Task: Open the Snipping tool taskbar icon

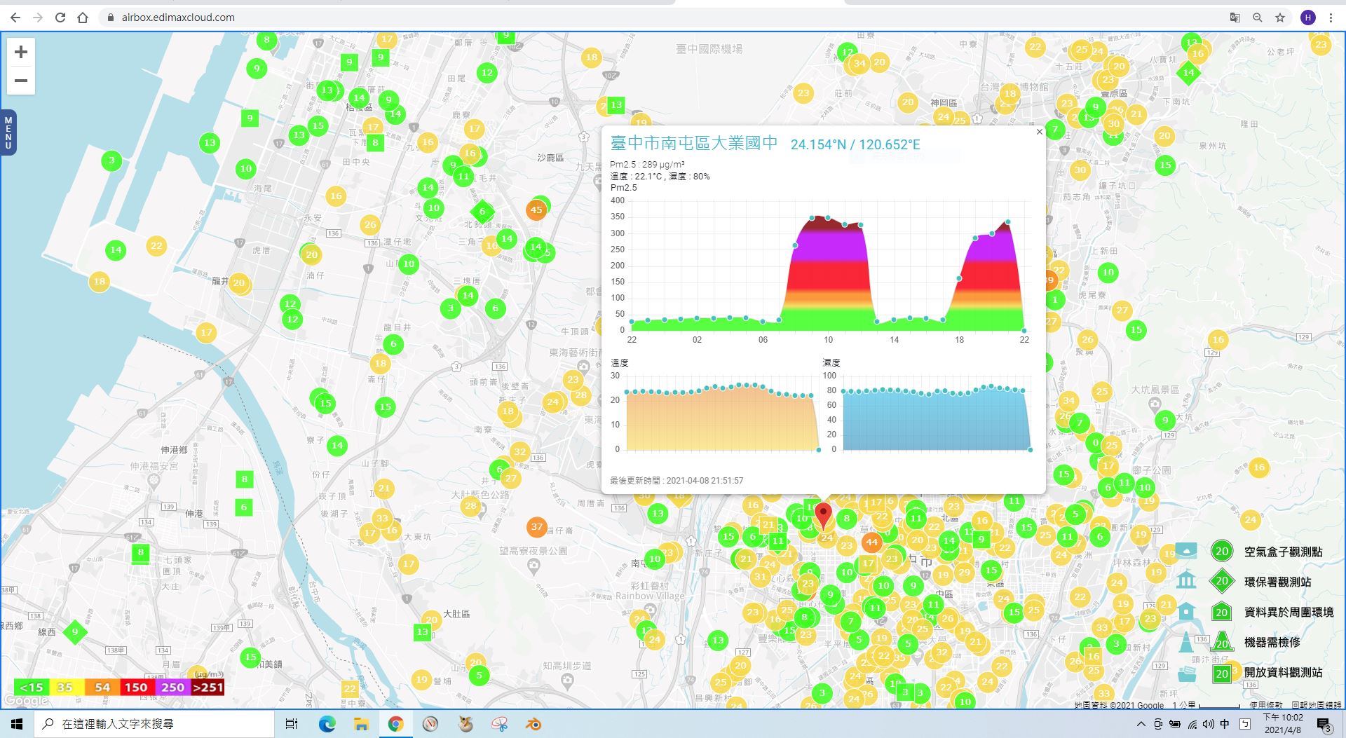Action: (x=499, y=724)
